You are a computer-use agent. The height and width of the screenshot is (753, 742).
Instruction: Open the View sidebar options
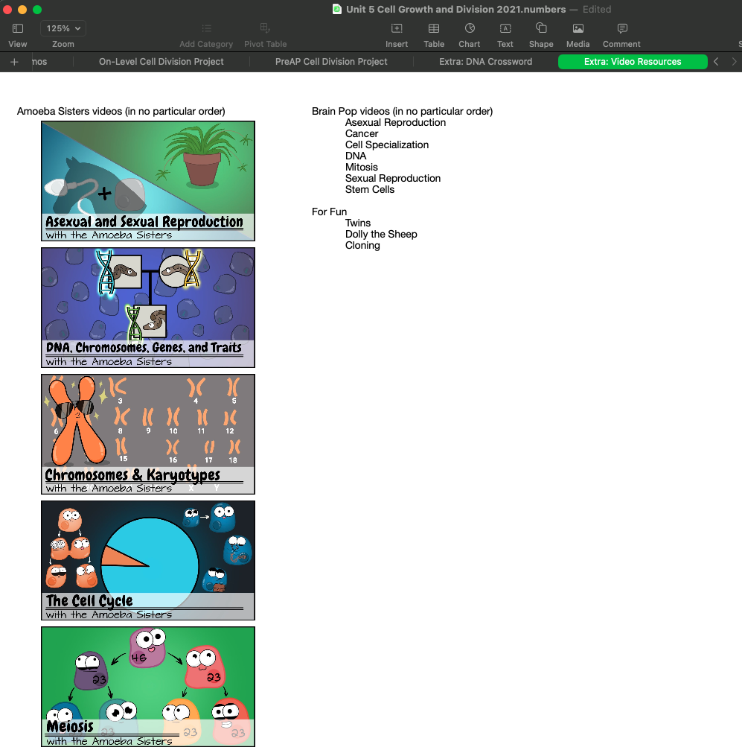tap(18, 29)
